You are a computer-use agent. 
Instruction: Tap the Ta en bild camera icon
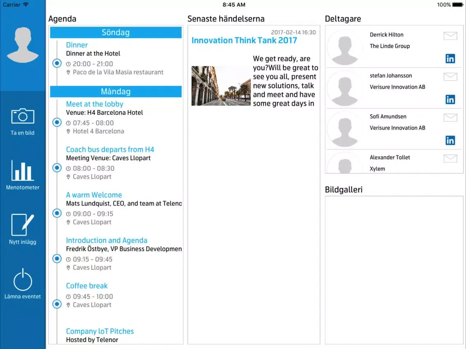click(23, 116)
